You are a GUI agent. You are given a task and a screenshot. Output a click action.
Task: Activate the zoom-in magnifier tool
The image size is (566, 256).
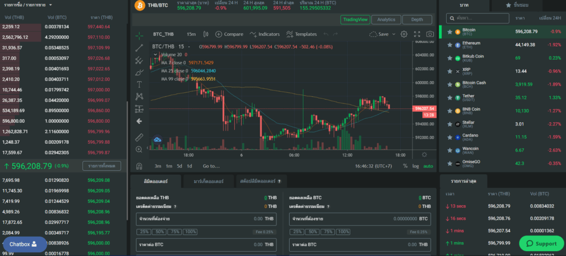coord(139,149)
